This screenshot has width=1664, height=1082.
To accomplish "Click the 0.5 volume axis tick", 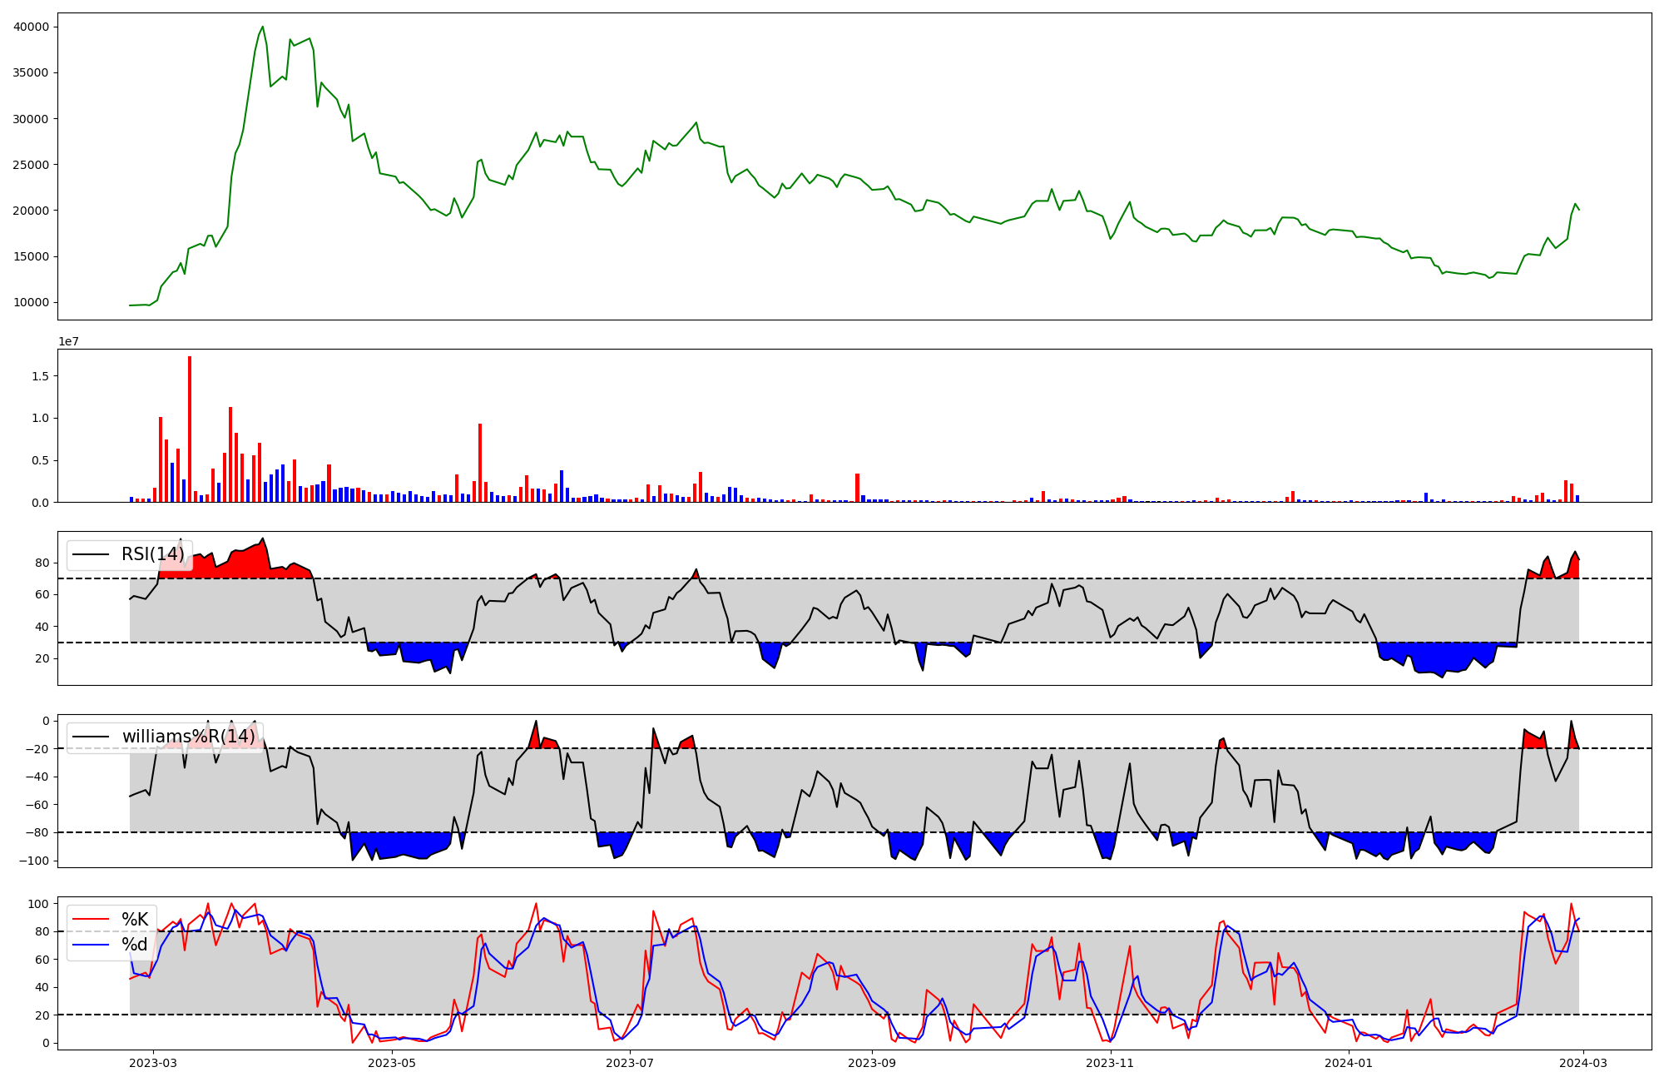I will pos(40,460).
